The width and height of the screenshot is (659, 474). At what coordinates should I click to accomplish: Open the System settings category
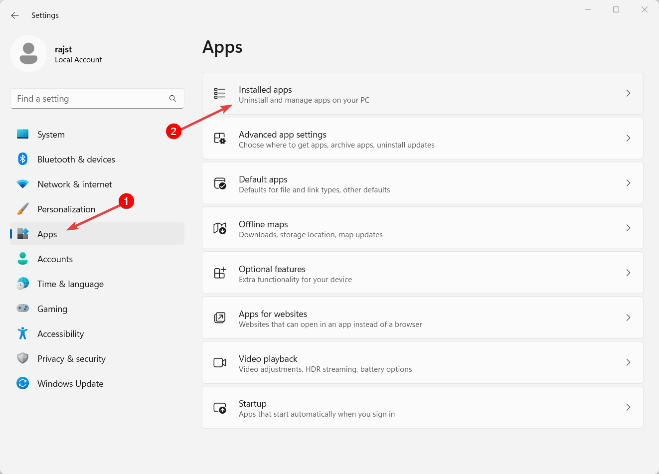pos(51,135)
